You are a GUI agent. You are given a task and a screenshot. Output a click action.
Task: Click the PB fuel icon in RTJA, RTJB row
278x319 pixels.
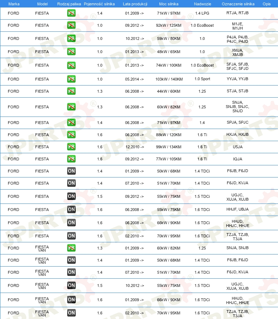click(x=71, y=13)
